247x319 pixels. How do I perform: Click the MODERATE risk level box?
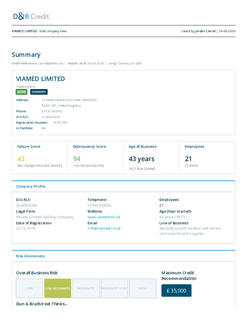pos(86,288)
